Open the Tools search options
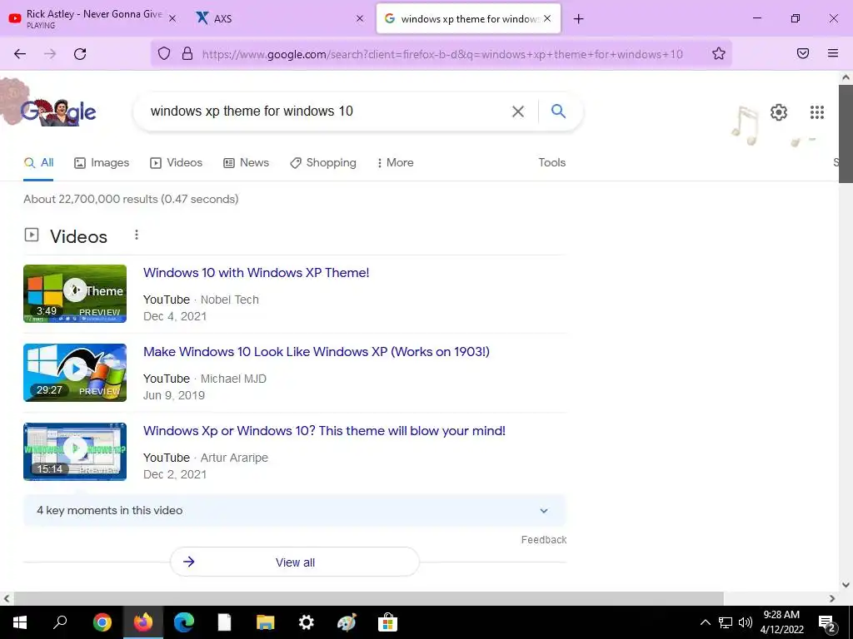 (x=551, y=162)
